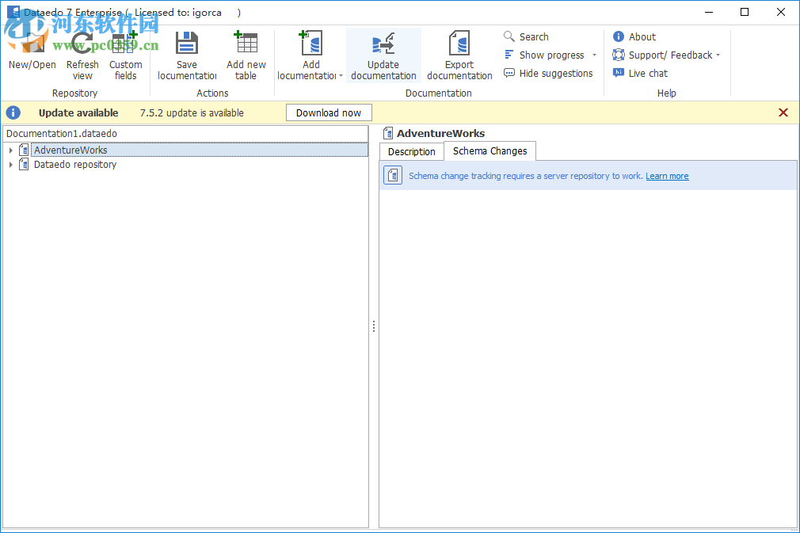
Task: Click the Add new table icon
Action: click(x=246, y=43)
